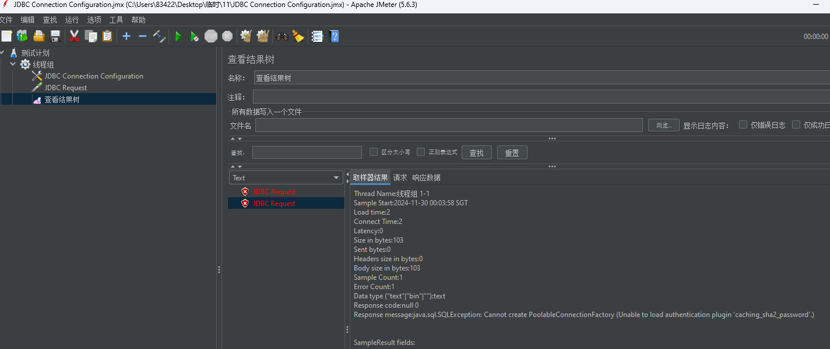Toggle 正则表达式 checkbox
This screenshot has height=349, width=830.
(421, 152)
